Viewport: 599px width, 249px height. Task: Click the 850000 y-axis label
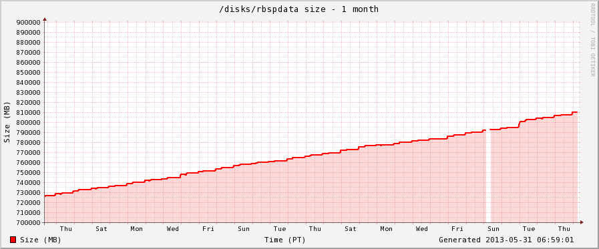click(28, 73)
